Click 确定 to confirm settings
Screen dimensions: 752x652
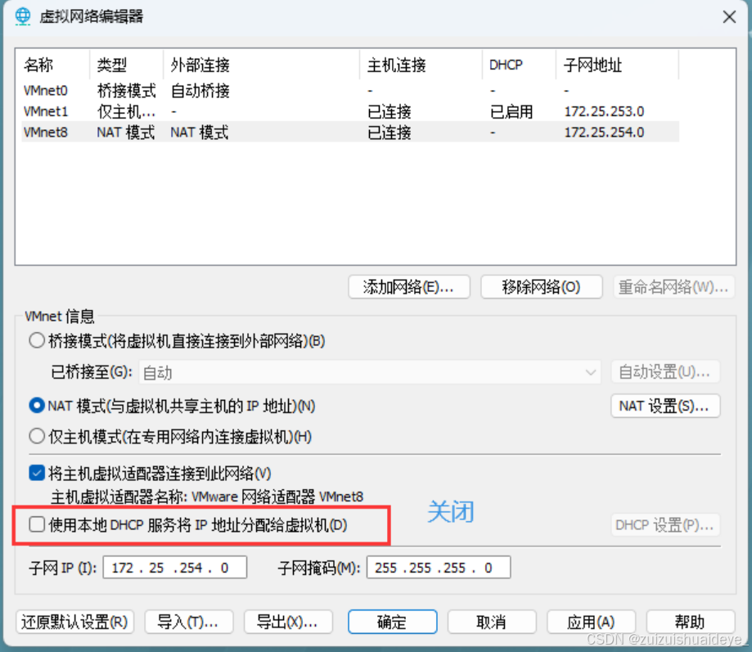[x=392, y=622]
